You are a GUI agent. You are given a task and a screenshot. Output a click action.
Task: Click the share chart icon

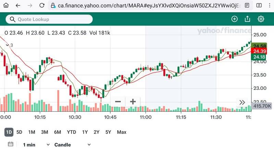[248, 19]
